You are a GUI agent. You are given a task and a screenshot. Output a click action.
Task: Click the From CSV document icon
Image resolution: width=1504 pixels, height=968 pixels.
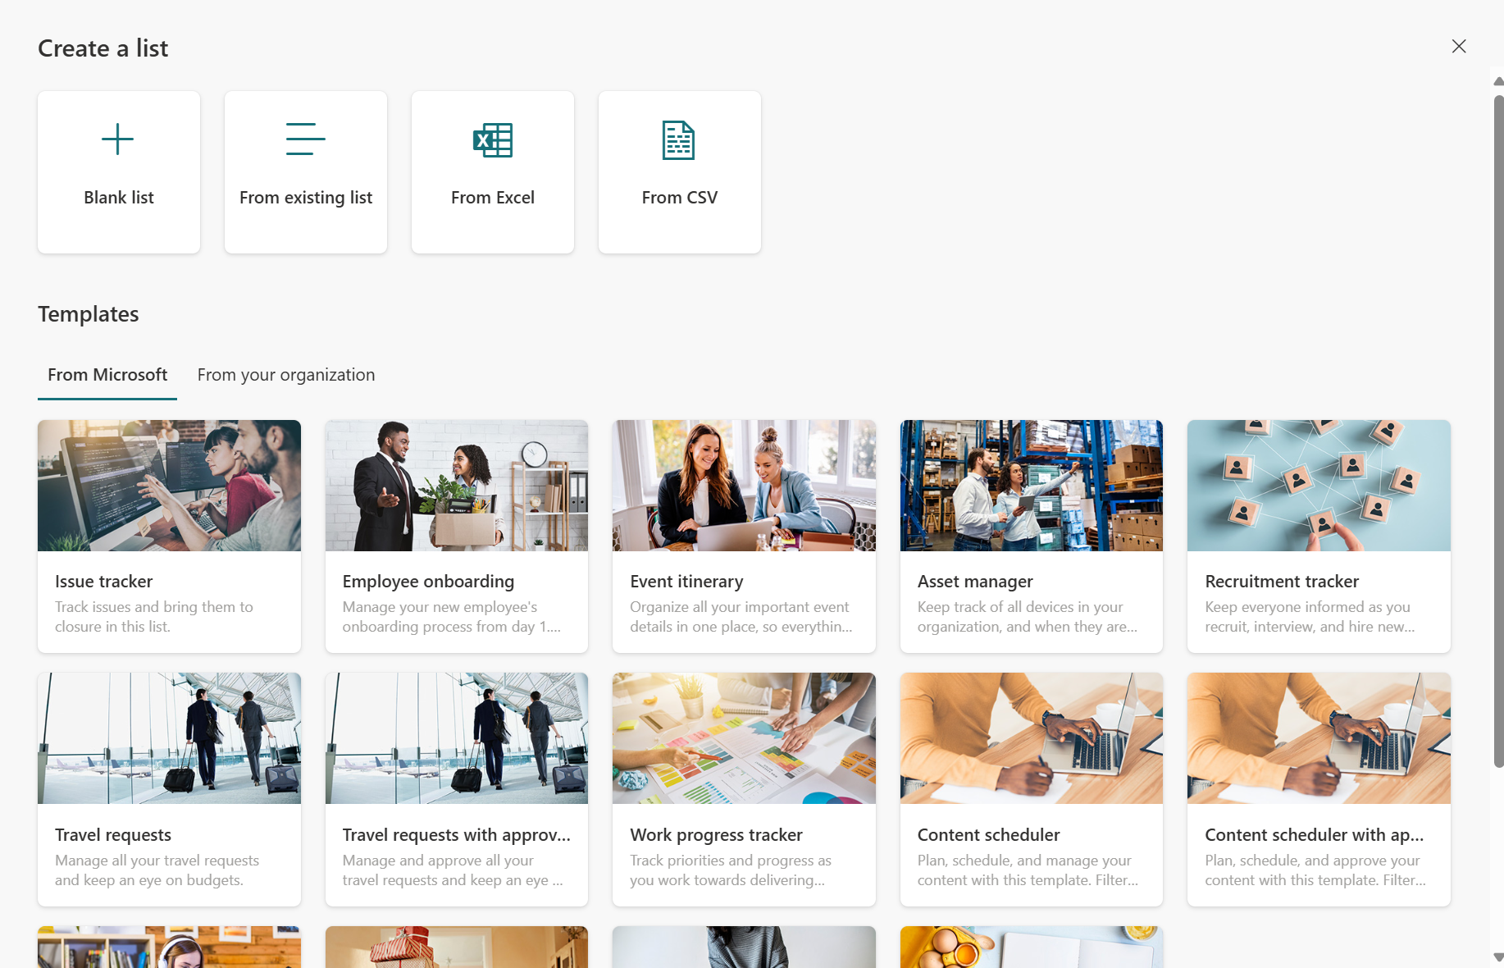(679, 139)
